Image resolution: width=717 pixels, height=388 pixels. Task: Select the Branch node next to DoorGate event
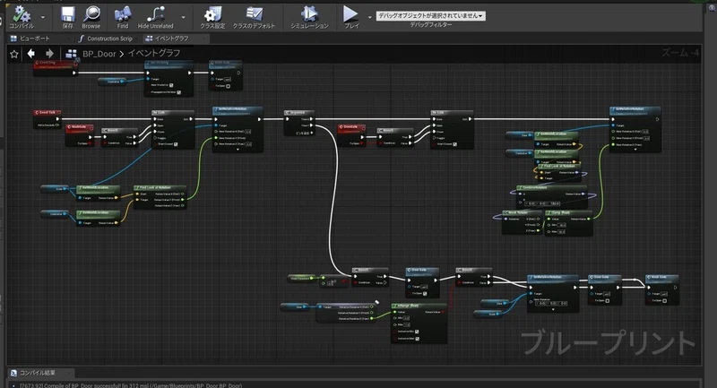pos(395,137)
